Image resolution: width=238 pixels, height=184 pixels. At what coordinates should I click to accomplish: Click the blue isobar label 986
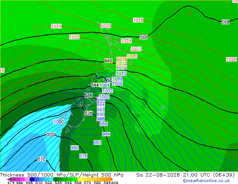click(x=104, y=124)
